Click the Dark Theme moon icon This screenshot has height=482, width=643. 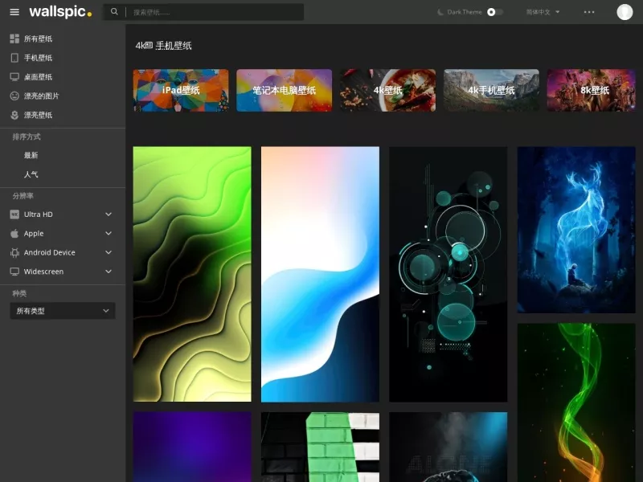point(440,12)
